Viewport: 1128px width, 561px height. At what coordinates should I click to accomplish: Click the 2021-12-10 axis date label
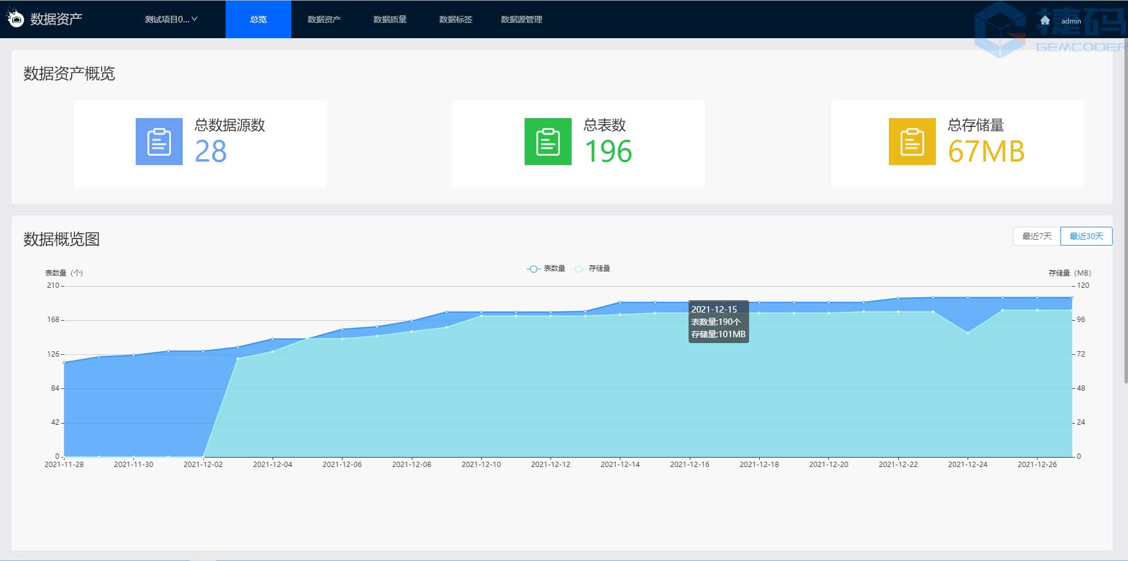481,465
